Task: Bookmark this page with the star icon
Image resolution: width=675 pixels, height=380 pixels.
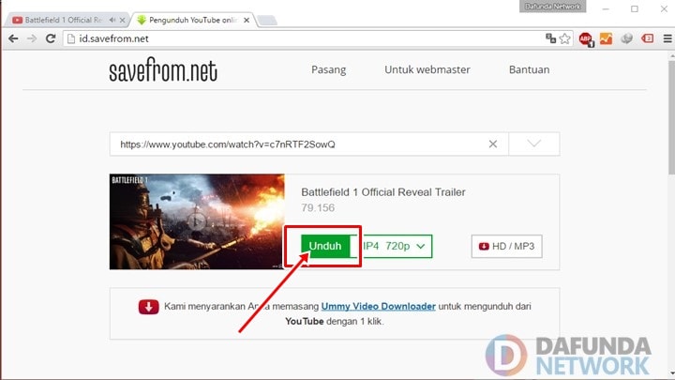Action: tap(565, 38)
